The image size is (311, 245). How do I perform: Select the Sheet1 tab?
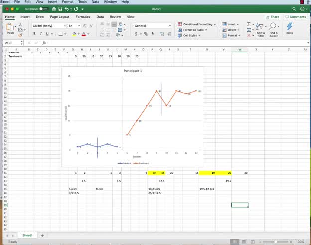27,235
